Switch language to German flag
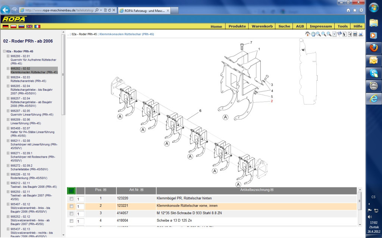Viewport: 382px width, 238px height. click(x=6, y=26)
